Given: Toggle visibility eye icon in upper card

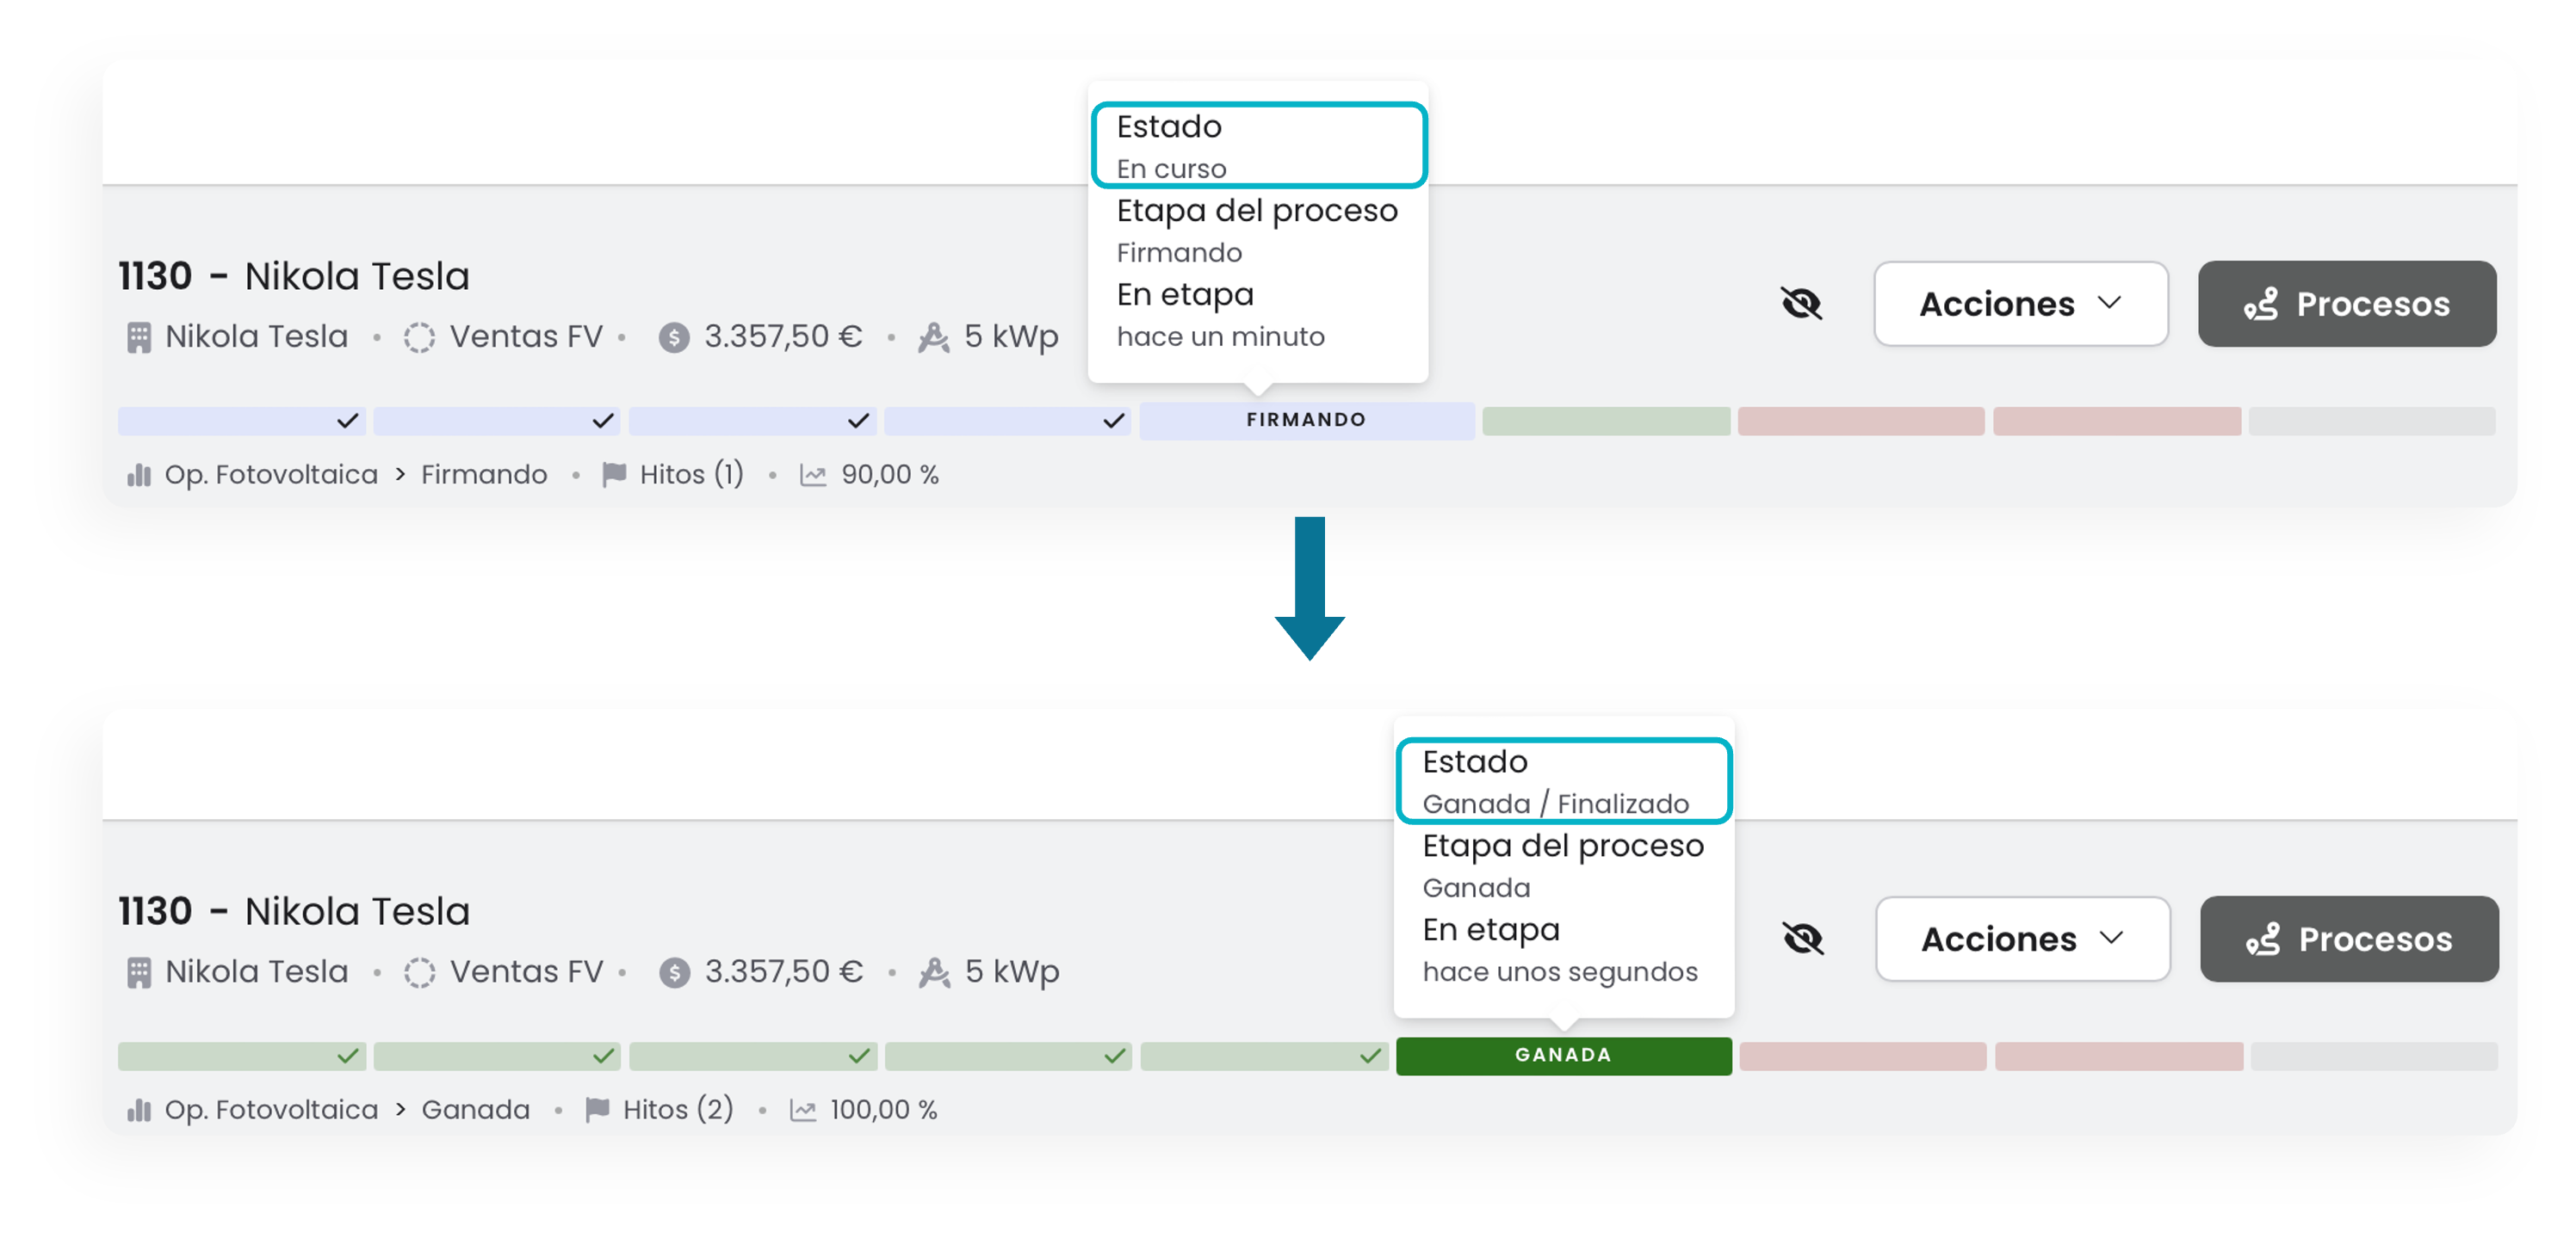Looking at the screenshot, I should point(1801,304).
